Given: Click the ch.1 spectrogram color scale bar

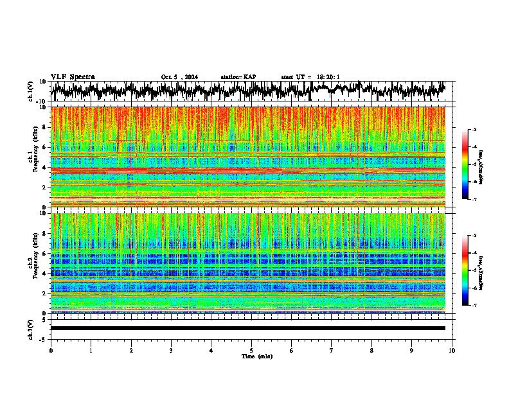Looking at the screenshot, I should 465,164.
